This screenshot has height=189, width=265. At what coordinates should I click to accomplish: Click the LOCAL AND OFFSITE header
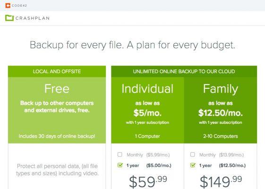57,71
